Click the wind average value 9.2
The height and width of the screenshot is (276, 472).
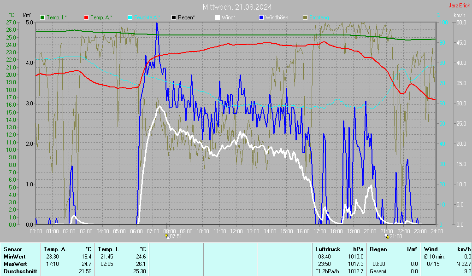click(x=467, y=271)
